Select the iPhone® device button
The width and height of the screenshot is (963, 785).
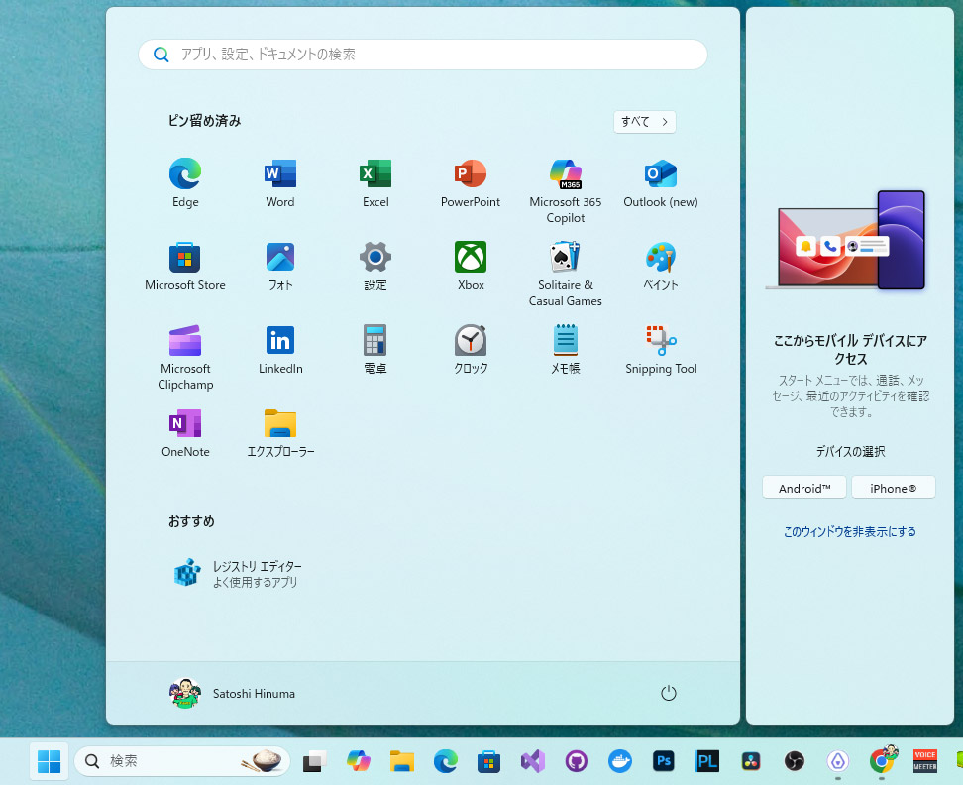pos(893,488)
